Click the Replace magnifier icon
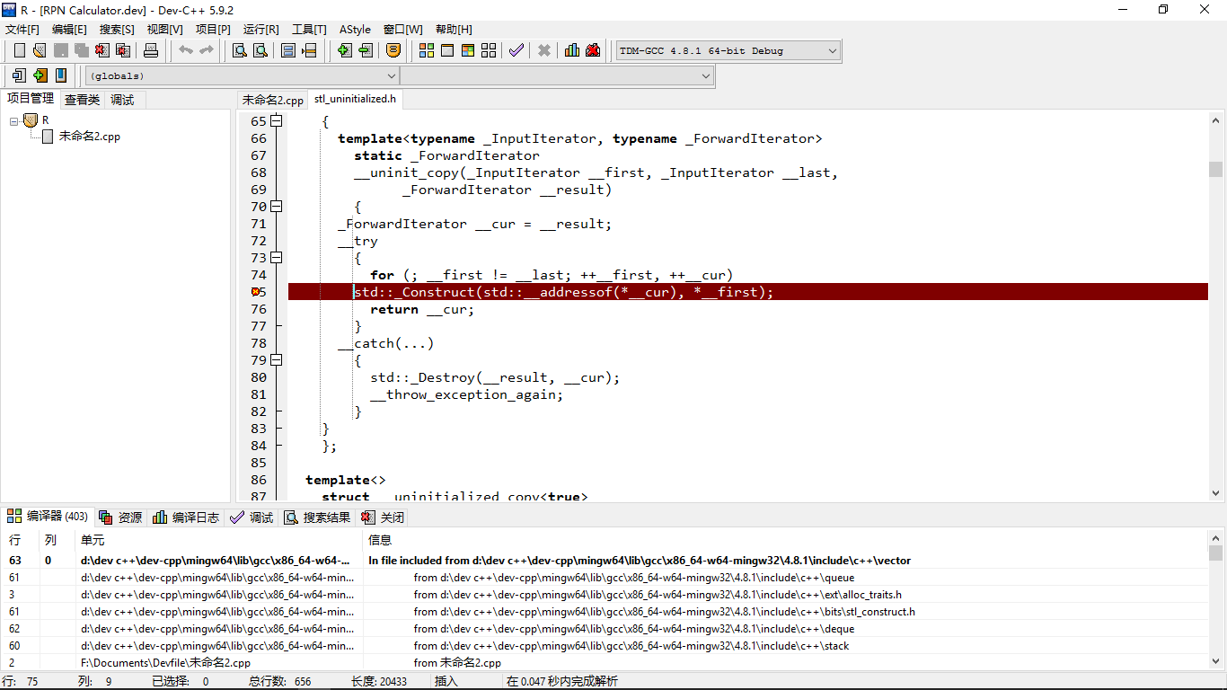 [x=260, y=50]
